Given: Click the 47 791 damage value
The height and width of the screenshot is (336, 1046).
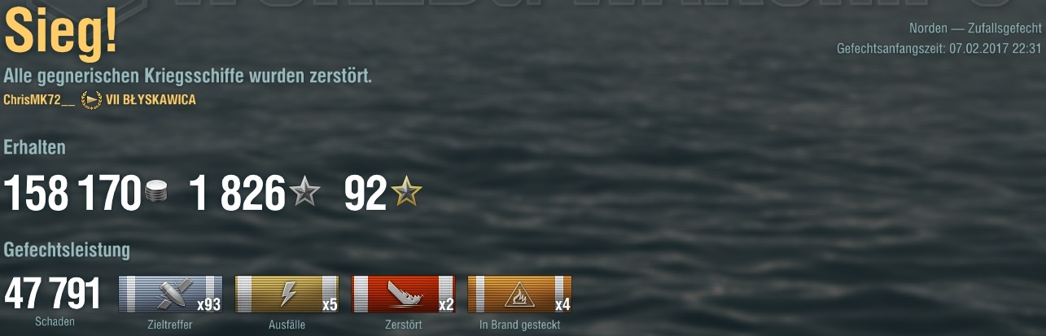Looking at the screenshot, I should (x=52, y=295).
